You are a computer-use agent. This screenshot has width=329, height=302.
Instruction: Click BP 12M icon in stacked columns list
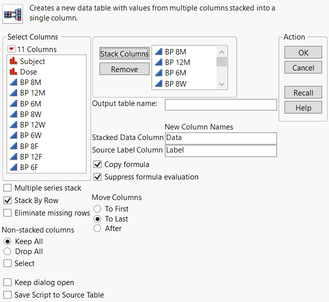pos(158,62)
